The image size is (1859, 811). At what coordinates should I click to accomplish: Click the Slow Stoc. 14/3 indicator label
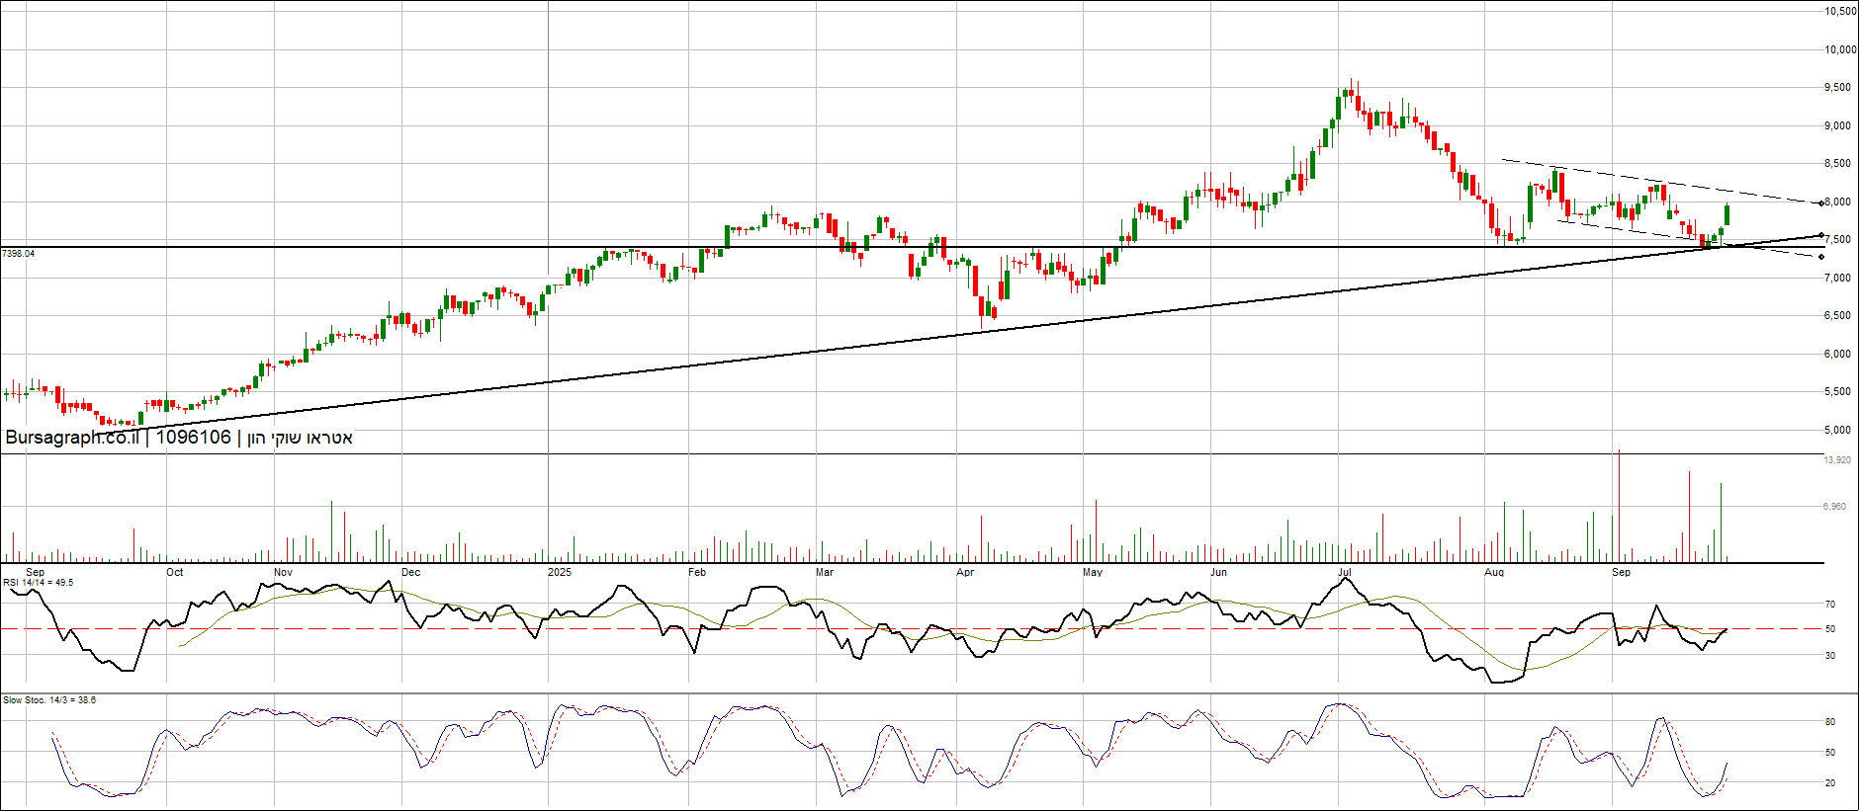[49, 700]
